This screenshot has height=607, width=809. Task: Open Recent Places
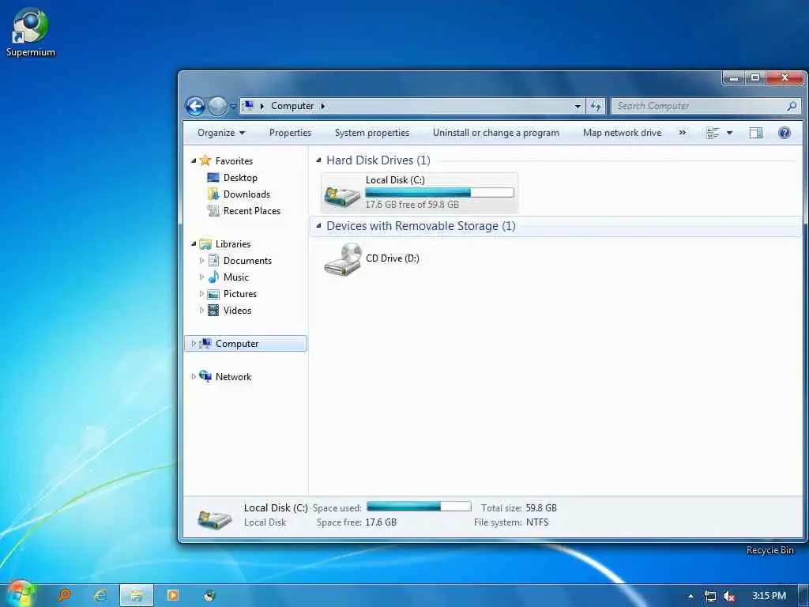(252, 210)
